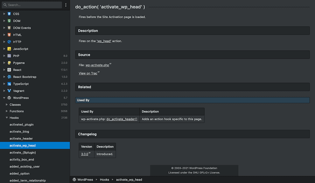
Task: Collapse the Hooks section
Action: click(x=7, y=118)
